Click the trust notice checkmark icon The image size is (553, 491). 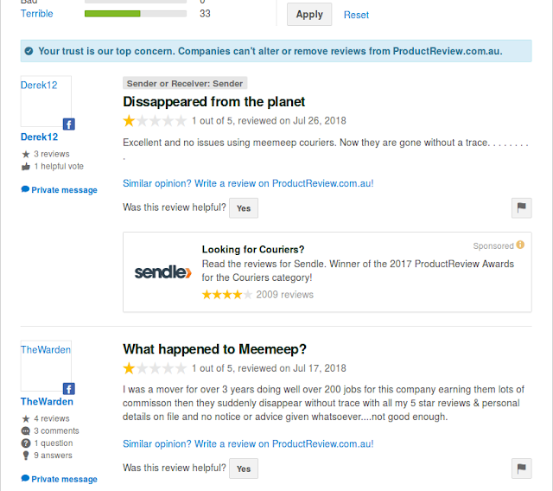coord(29,51)
